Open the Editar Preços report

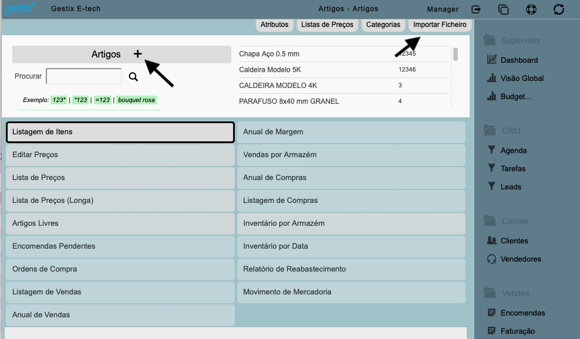pyautogui.click(x=120, y=155)
